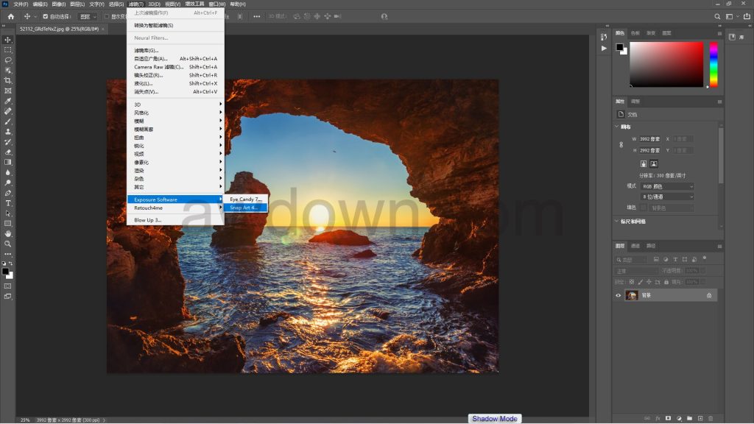The image size is (754, 424).
Task: Click the hue spectrum slider bar
Action: point(713,64)
